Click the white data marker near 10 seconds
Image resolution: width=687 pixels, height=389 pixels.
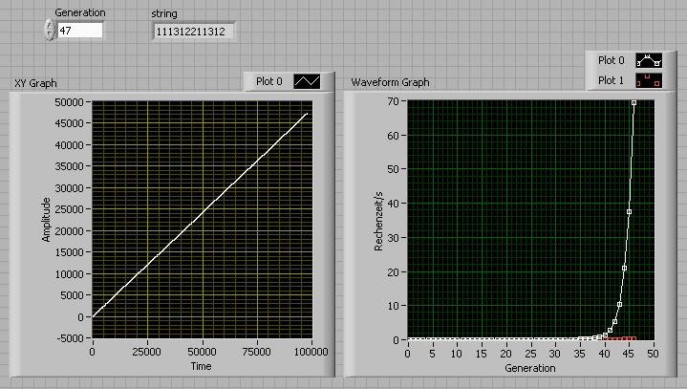pyautogui.click(x=619, y=305)
